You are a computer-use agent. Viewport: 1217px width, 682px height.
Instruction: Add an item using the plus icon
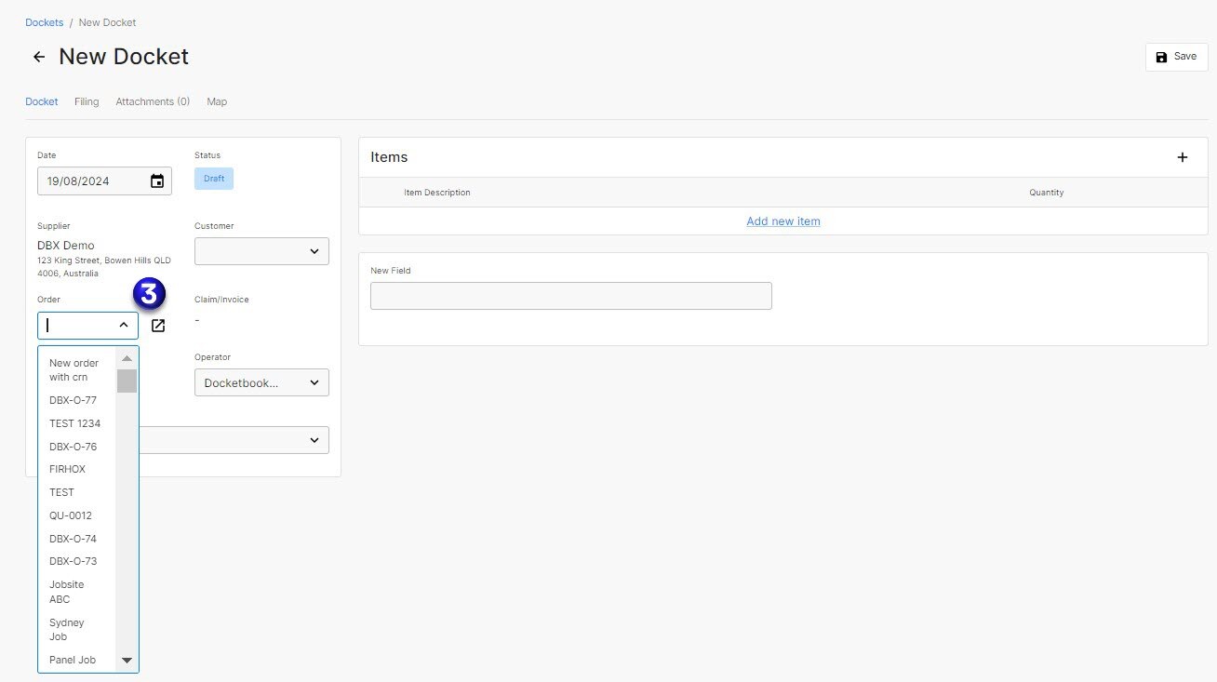tap(1183, 156)
